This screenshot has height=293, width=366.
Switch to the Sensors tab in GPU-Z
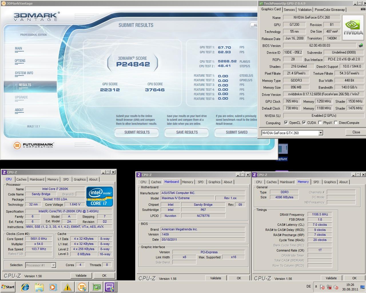click(289, 9)
